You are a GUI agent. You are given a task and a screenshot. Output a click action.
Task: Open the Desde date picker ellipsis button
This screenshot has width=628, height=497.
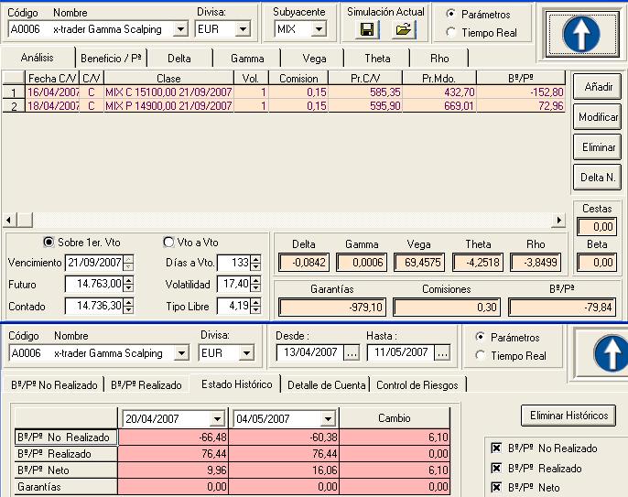tap(352, 352)
